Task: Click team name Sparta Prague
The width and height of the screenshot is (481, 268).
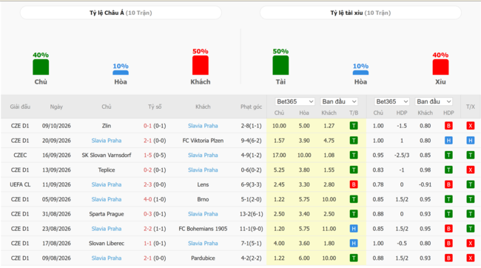Action: pyautogui.click(x=107, y=214)
